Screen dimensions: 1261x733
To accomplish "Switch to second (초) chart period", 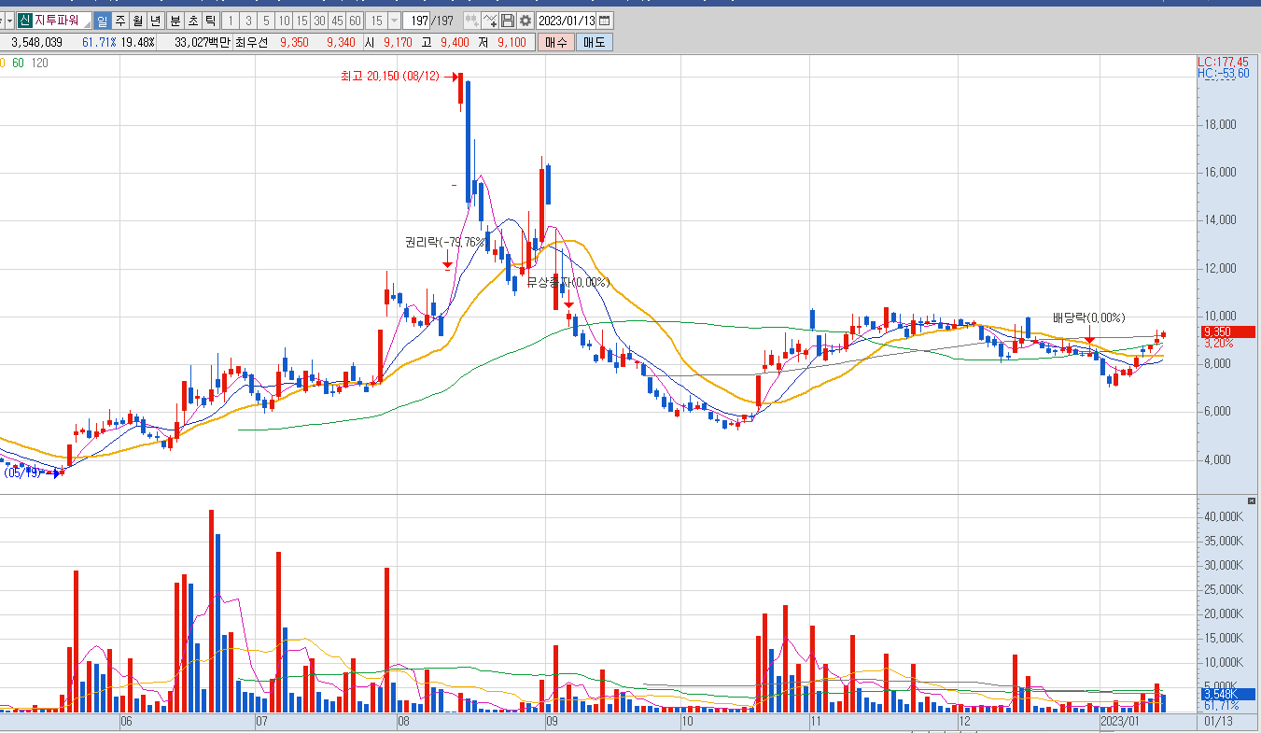I will 192,21.
